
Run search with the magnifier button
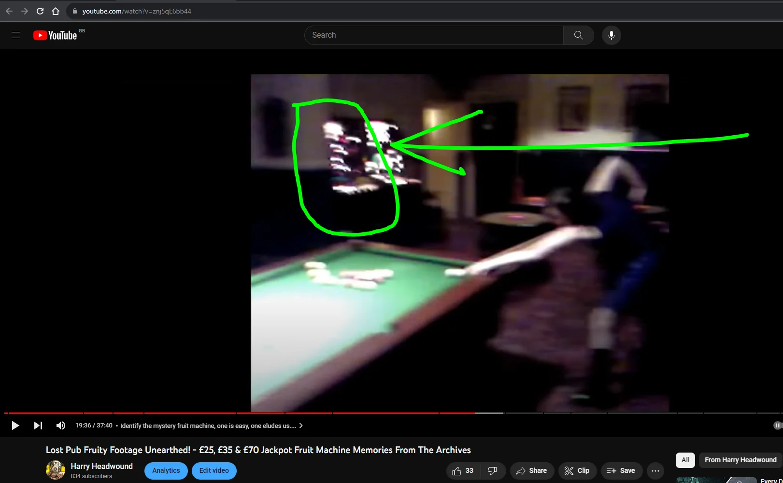[578, 35]
